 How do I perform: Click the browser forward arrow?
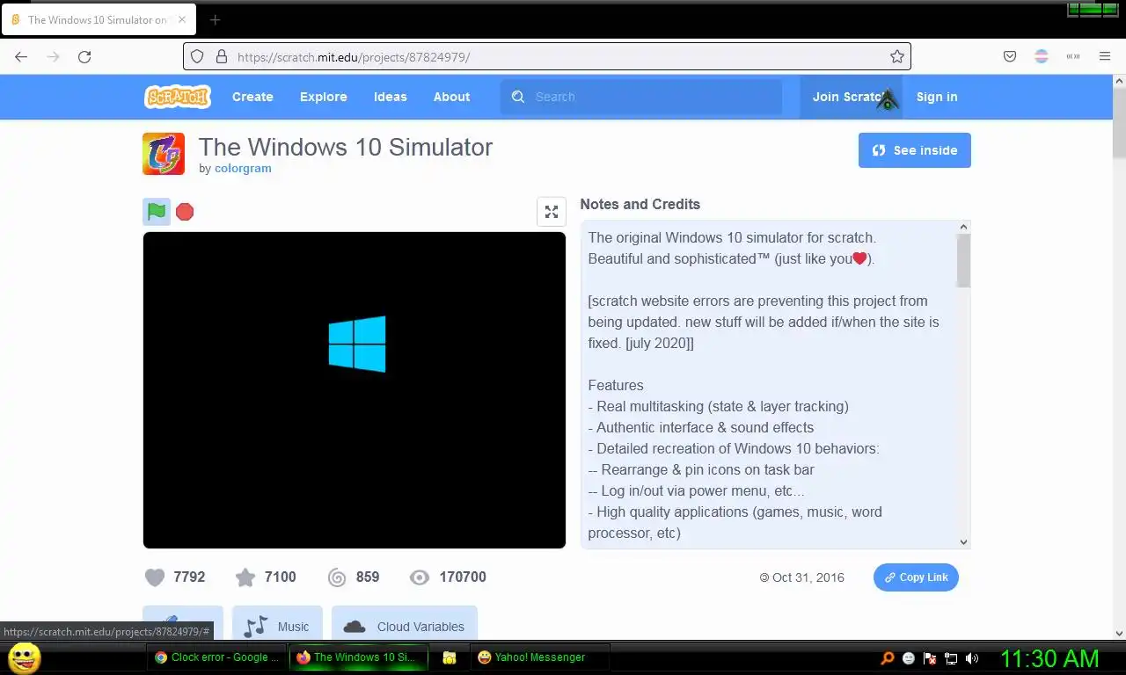(53, 56)
